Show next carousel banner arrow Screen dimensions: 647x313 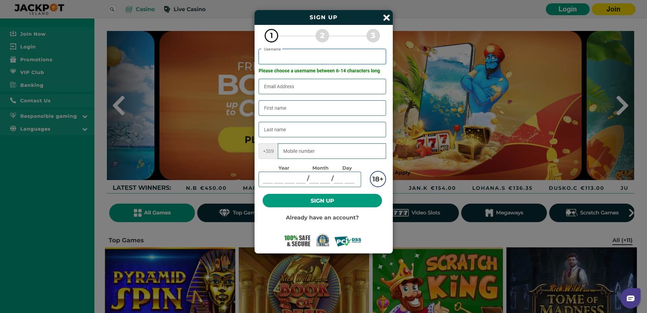coord(622,106)
